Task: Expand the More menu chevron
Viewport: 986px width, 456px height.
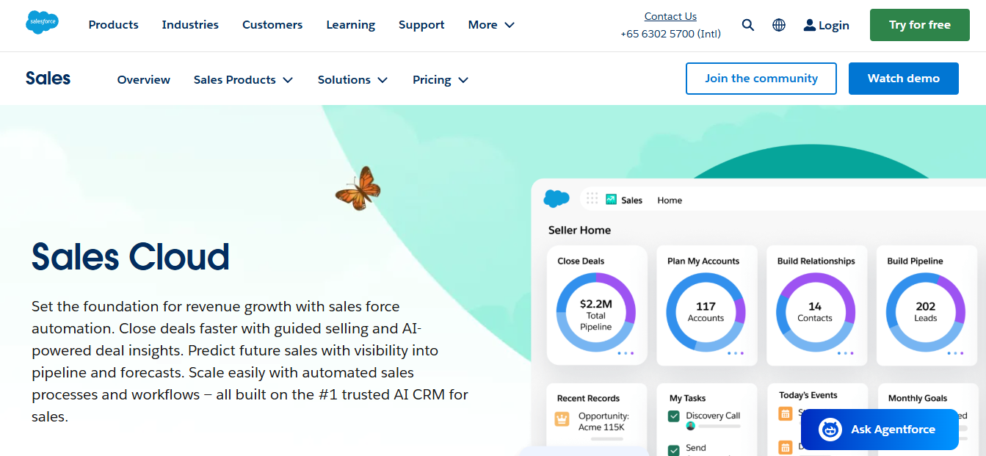Action: [x=510, y=25]
